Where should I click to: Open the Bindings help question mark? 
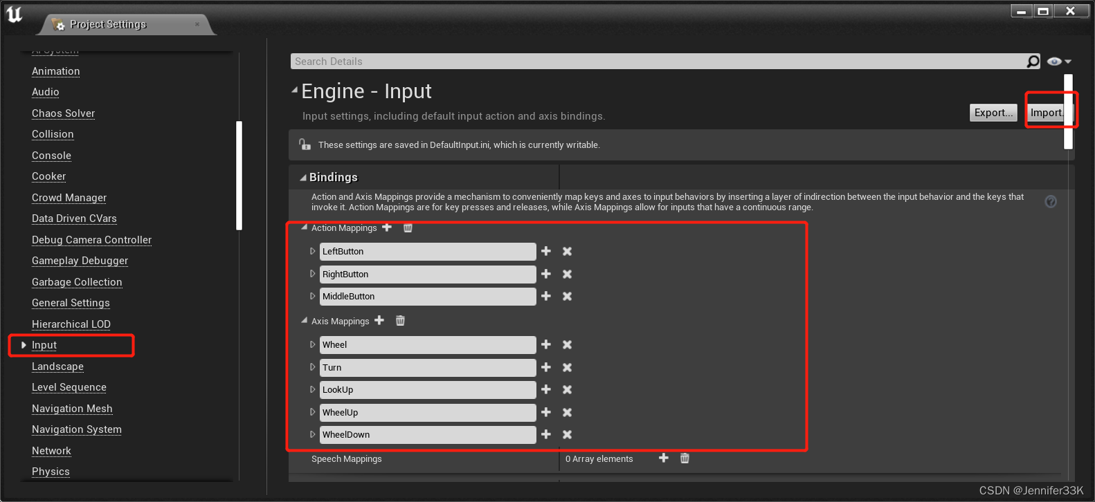pyautogui.click(x=1051, y=201)
